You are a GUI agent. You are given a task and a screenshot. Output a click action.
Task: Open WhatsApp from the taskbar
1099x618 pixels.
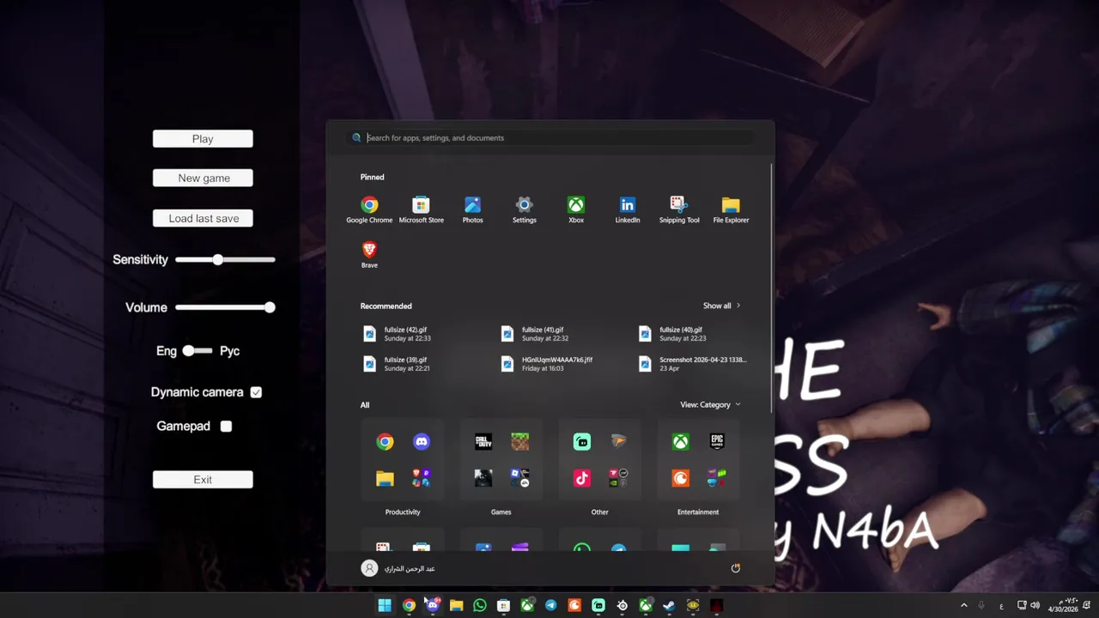tap(480, 605)
